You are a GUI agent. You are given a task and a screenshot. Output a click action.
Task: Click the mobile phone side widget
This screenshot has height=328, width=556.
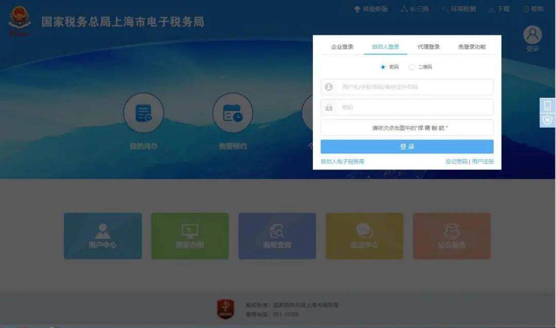click(x=547, y=106)
